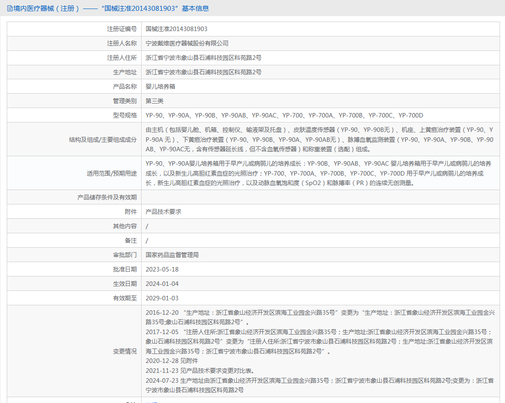
Task: Select 宁波戴维医疗器械股份有限公司 company name
Action: (187, 43)
